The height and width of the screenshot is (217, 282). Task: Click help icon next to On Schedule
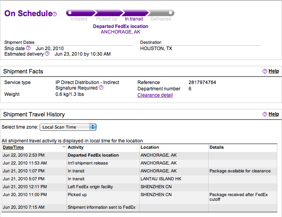pos(55,14)
